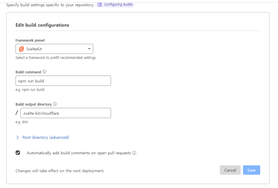278x188 pixels.
Task: Expand Root directory (advanced) section
Action: [45, 137]
